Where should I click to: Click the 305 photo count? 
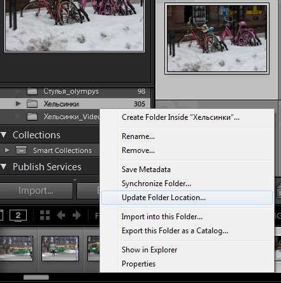tap(140, 104)
